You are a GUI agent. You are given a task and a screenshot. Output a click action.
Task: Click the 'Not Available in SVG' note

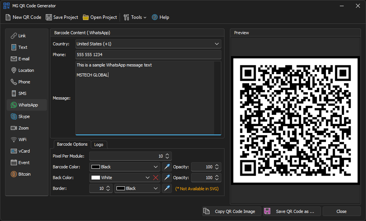click(x=197, y=189)
